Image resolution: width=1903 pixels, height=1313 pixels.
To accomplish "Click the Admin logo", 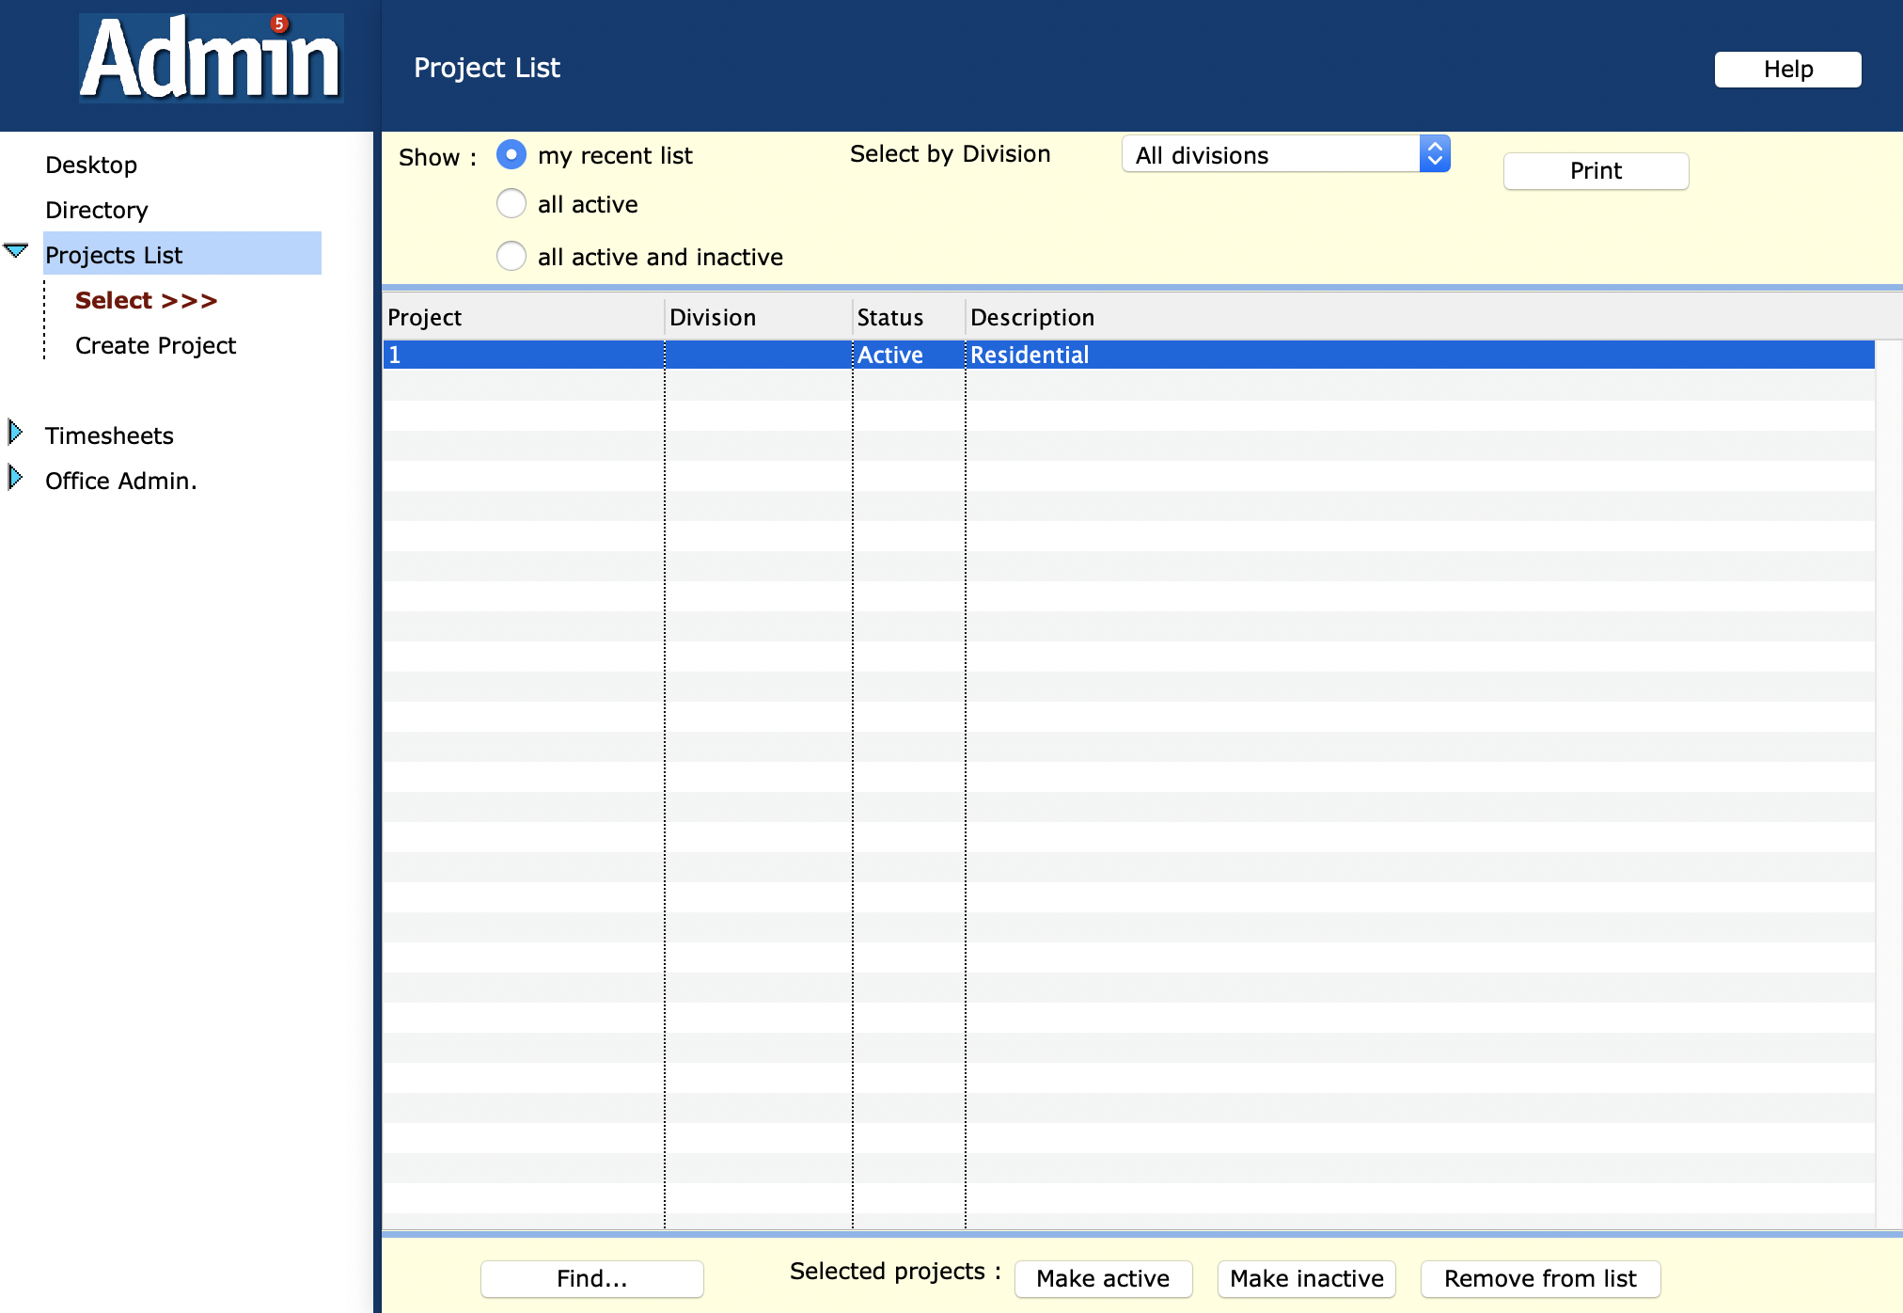I will click(211, 60).
